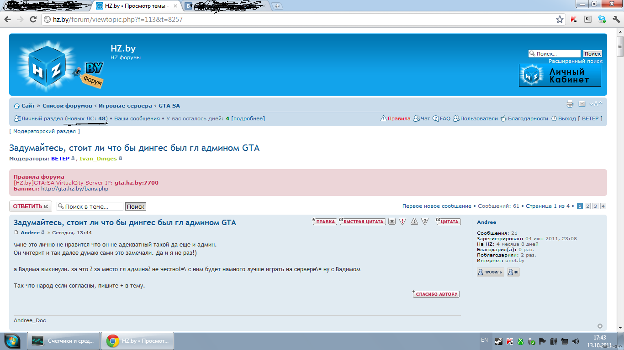Reload the page with the refresh button
This screenshot has height=350, width=624.
coord(33,20)
